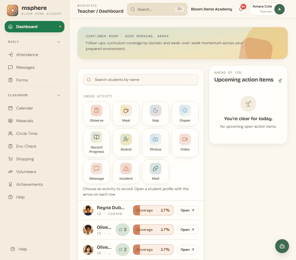This screenshot has width=296, height=260.
Task: Open the task count badge showing 3
Action: pos(123,230)
